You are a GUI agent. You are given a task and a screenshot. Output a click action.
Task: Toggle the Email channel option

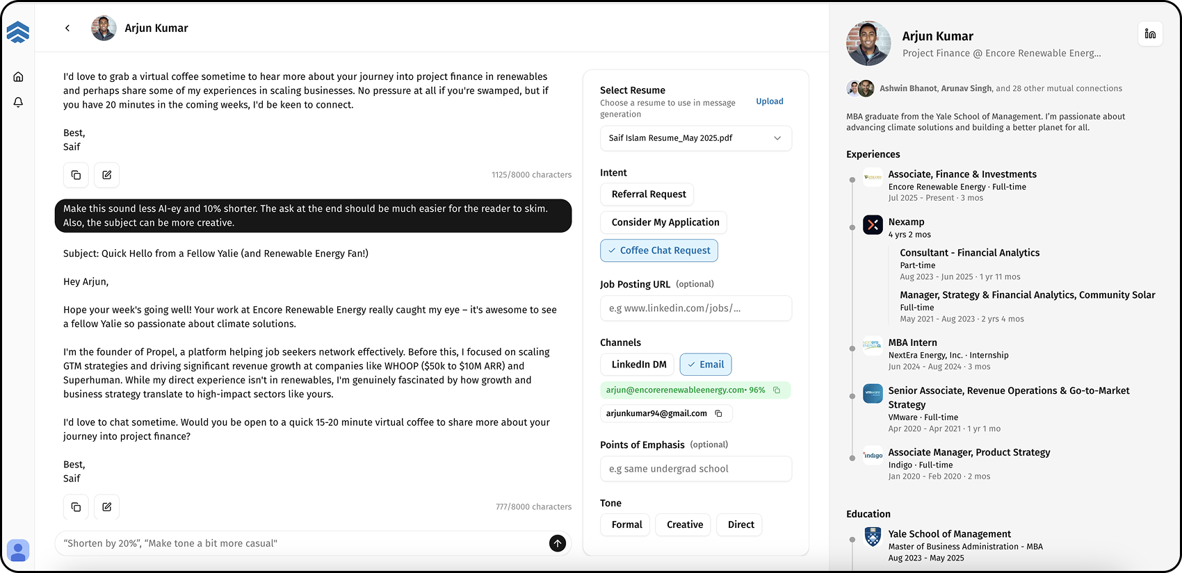pyautogui.click(x=706, y=365)
